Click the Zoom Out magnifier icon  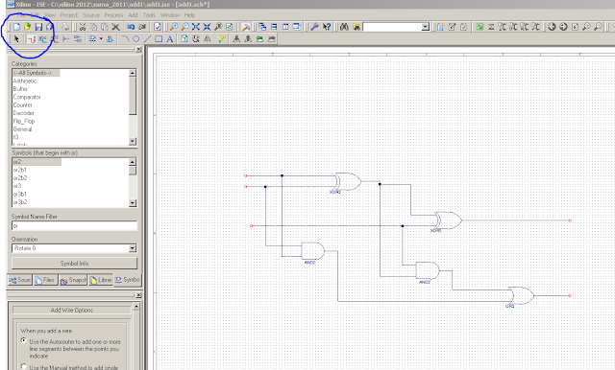pos(184,27)
